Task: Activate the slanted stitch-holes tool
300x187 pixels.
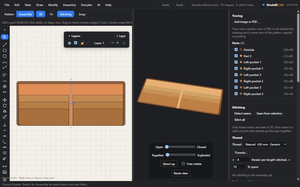Action: tap(4, 81)
